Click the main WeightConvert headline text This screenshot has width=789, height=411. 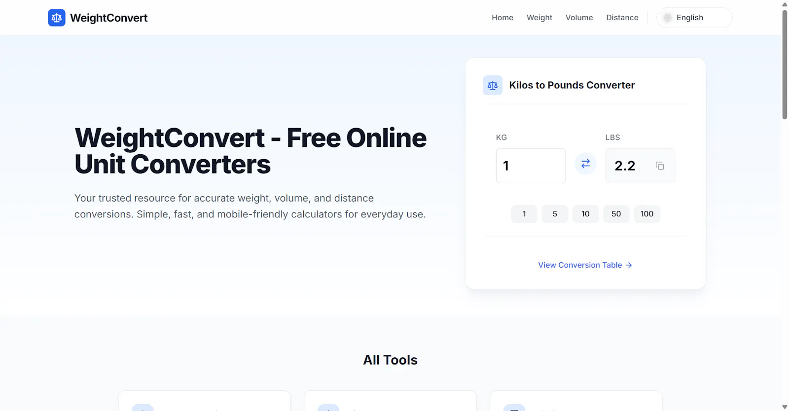click(251, 151)
